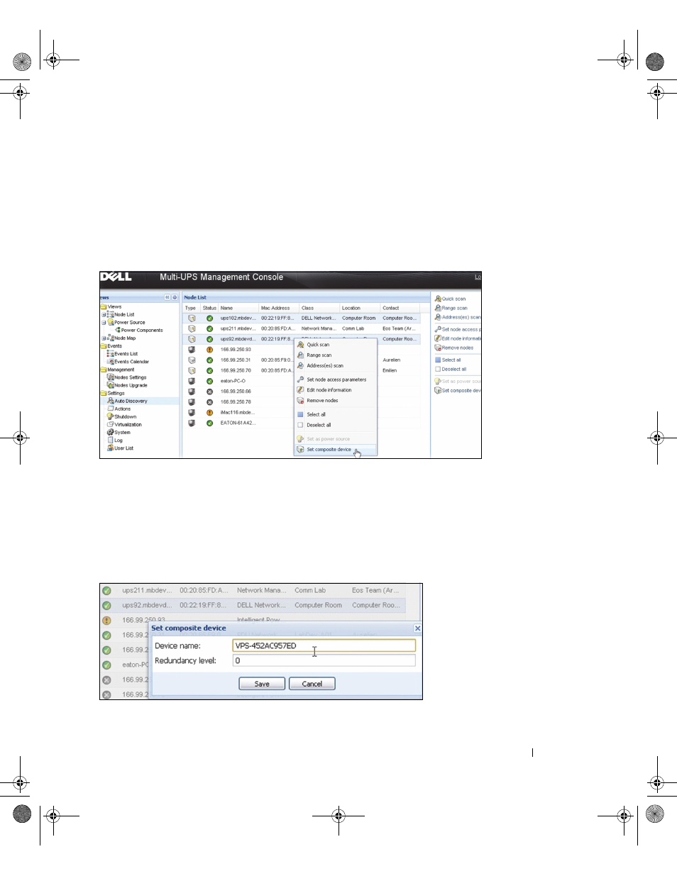The width and height of the screenshot is (677, 876).
Task: Close the Set composite device dialog
Action: 417,628
